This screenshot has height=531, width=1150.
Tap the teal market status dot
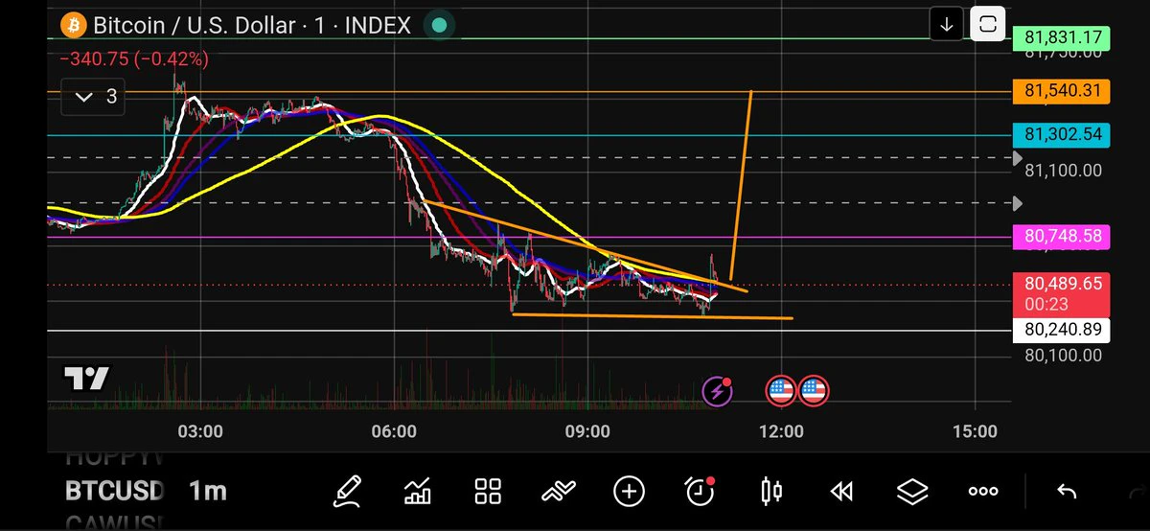click(439, 25)
